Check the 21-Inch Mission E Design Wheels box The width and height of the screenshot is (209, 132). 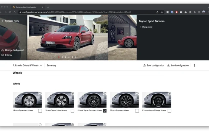(x=169, y=111)
